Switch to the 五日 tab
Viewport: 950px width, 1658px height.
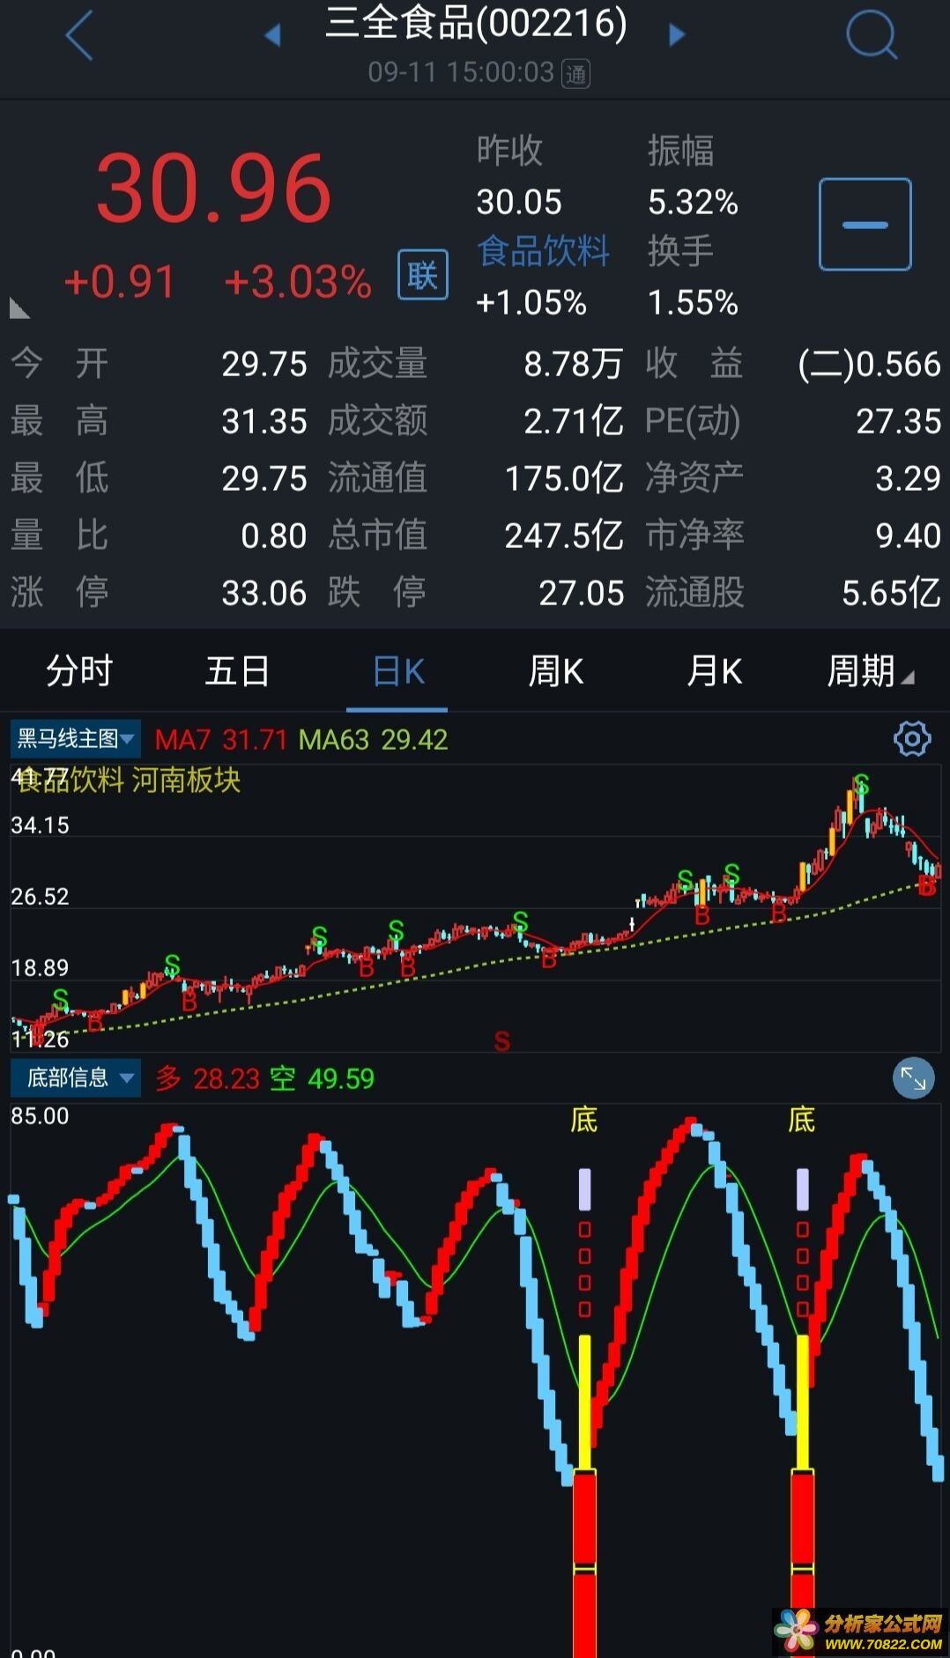(x=237, y=671)
